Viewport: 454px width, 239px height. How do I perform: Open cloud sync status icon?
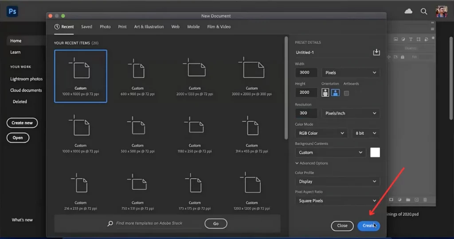[408, 11]
